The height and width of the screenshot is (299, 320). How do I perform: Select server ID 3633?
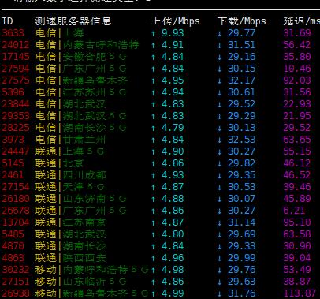13,33
